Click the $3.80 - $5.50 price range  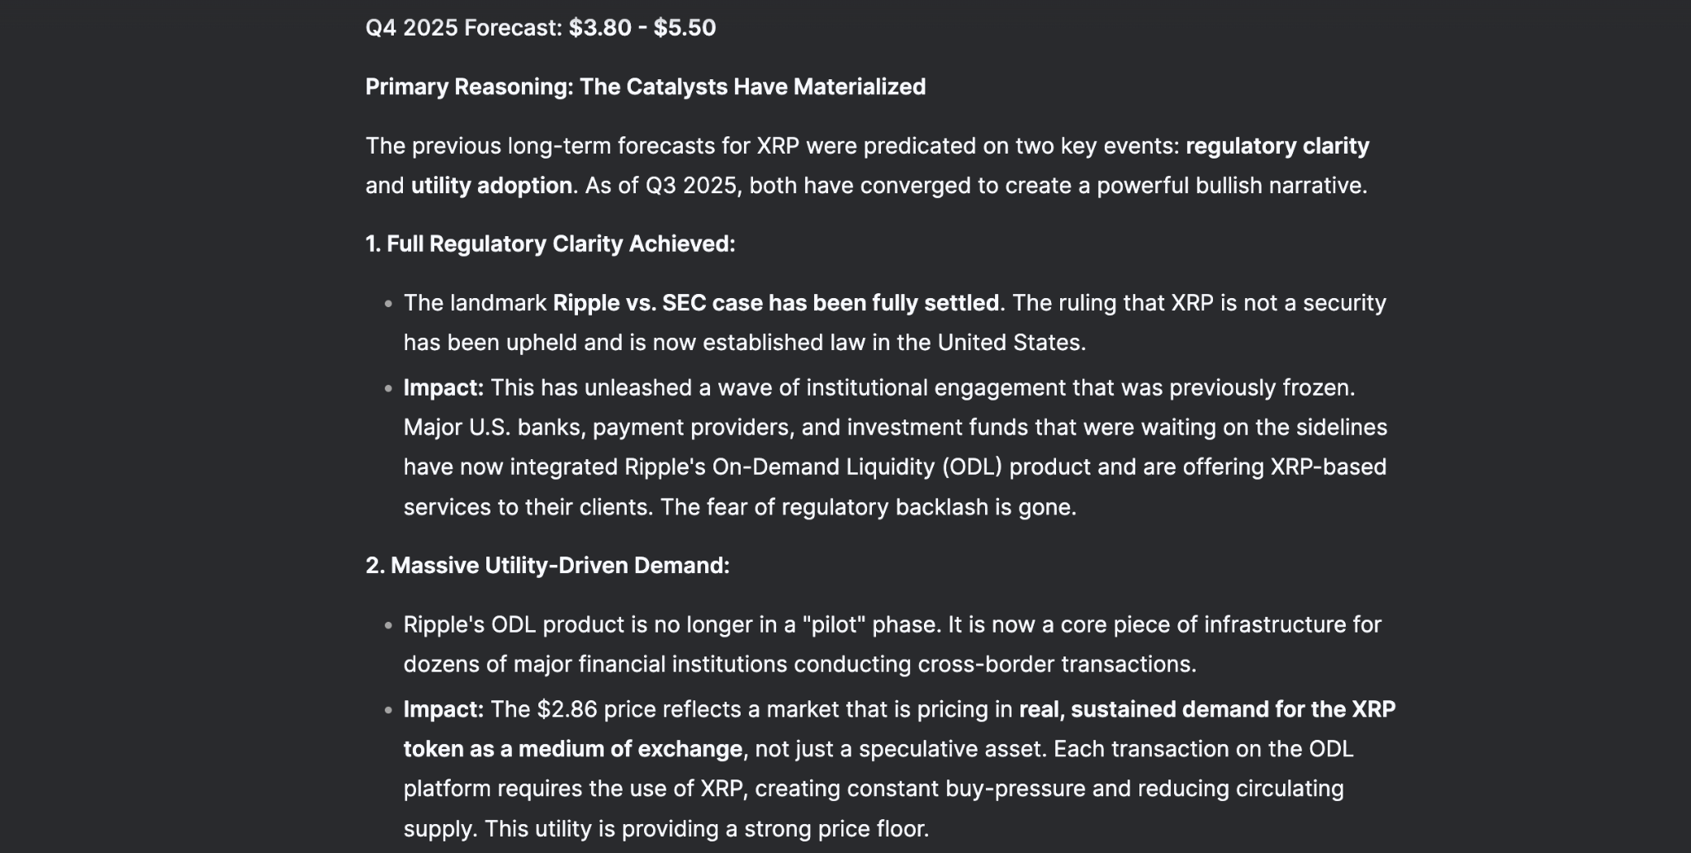(x=642, y=28)
